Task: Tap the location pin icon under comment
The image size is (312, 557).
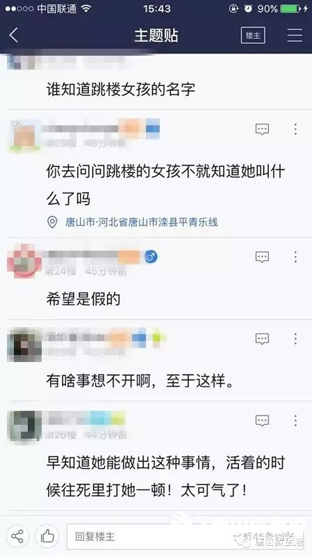Action: point(53,222)
